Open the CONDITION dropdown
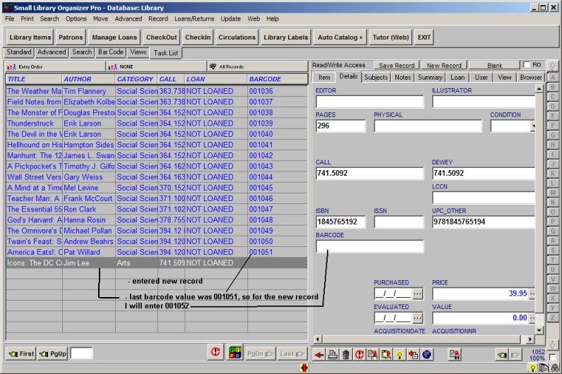 tap(533, 126)
